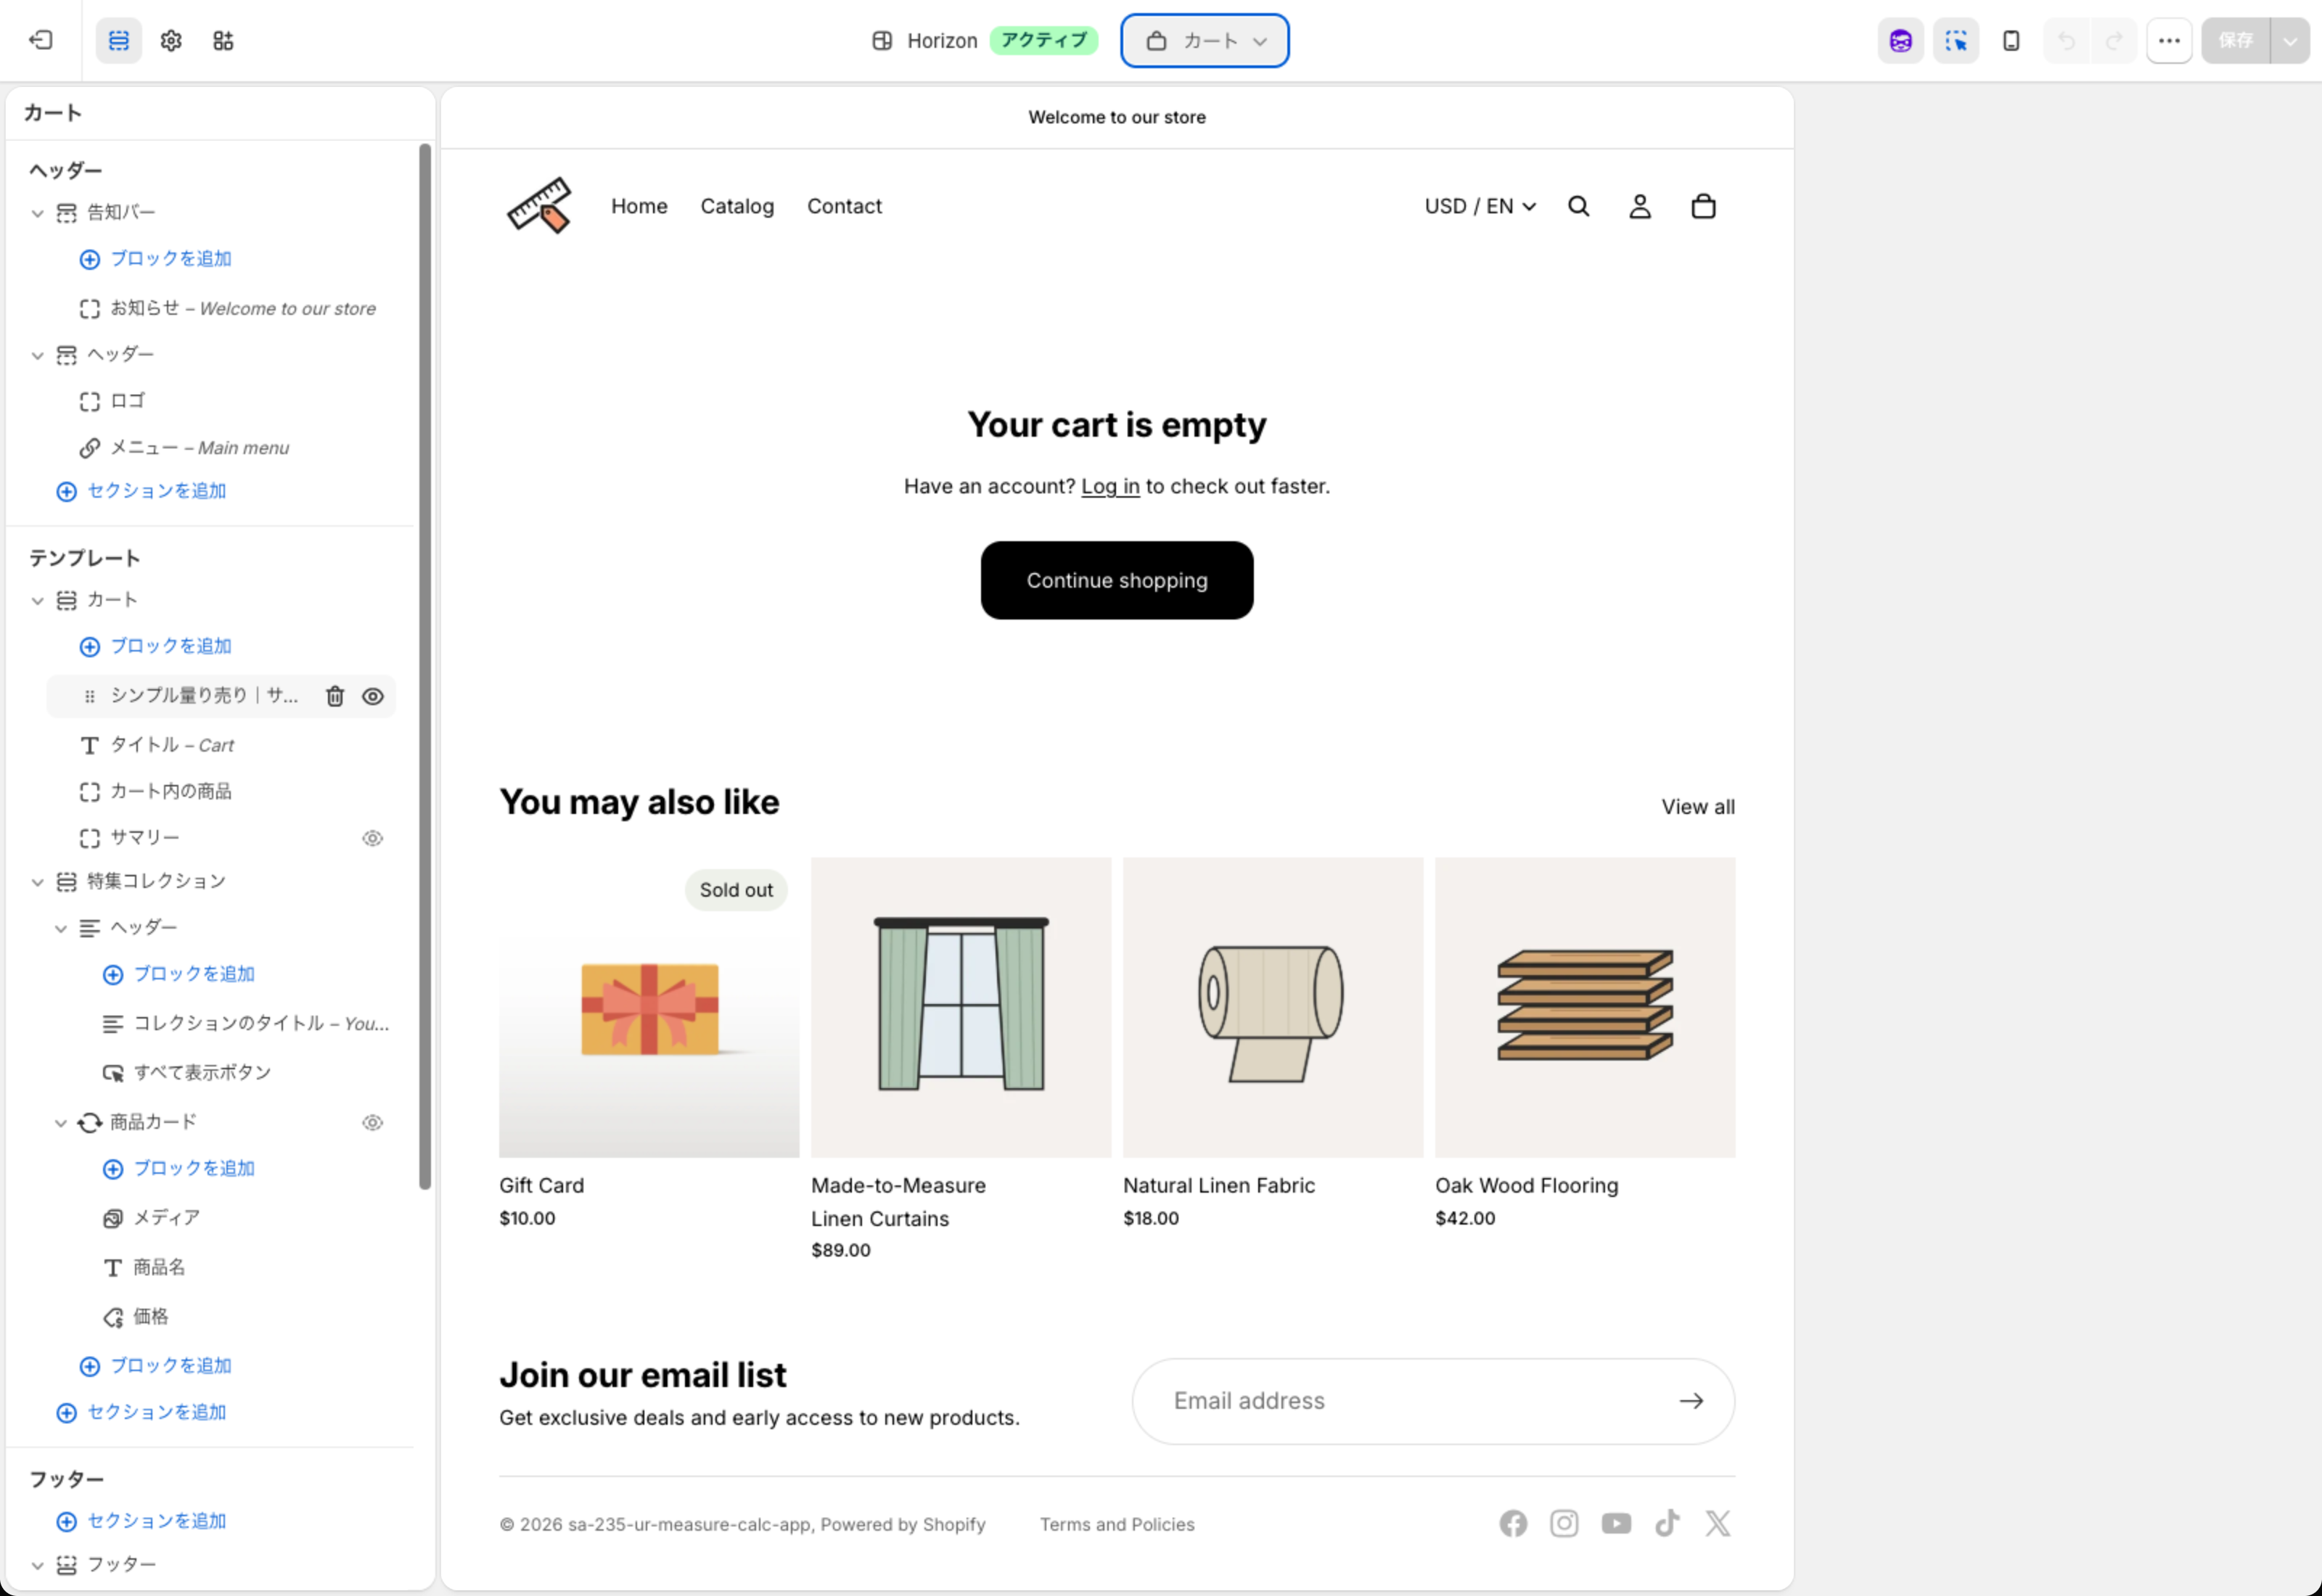
Task: Open the Facebook footer icon
Action: coord(1513,1524)
